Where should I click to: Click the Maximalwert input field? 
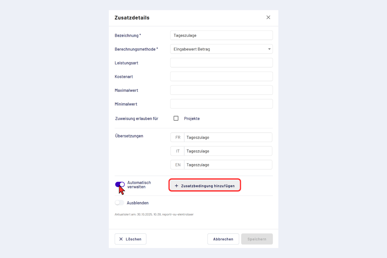pos(221,90)
